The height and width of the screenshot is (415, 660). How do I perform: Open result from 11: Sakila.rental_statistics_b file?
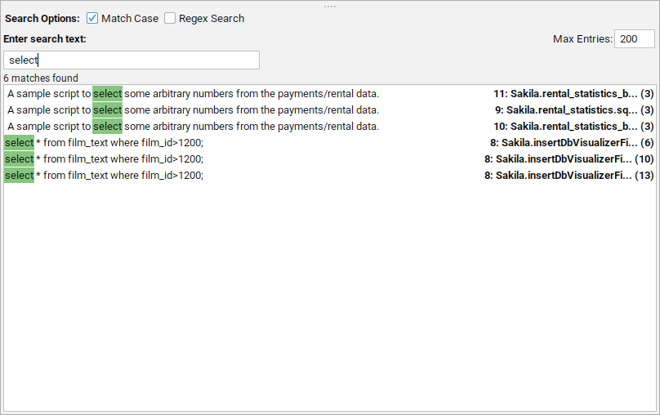[x=565, y=94]
